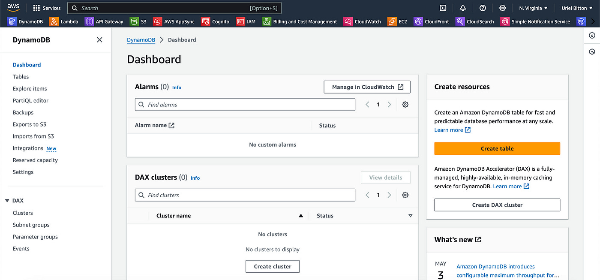Open S3 favorite shortcut
600x280 pixels.
[138, 21]
